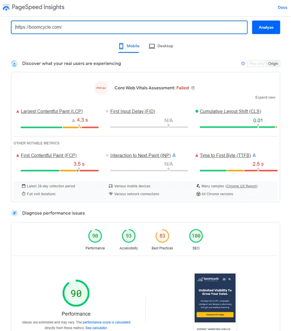Viewport: 291px width, 331px height.
Task: Click the LCP distribution bar
Action: pyautogui.click(x=59, y=127)
